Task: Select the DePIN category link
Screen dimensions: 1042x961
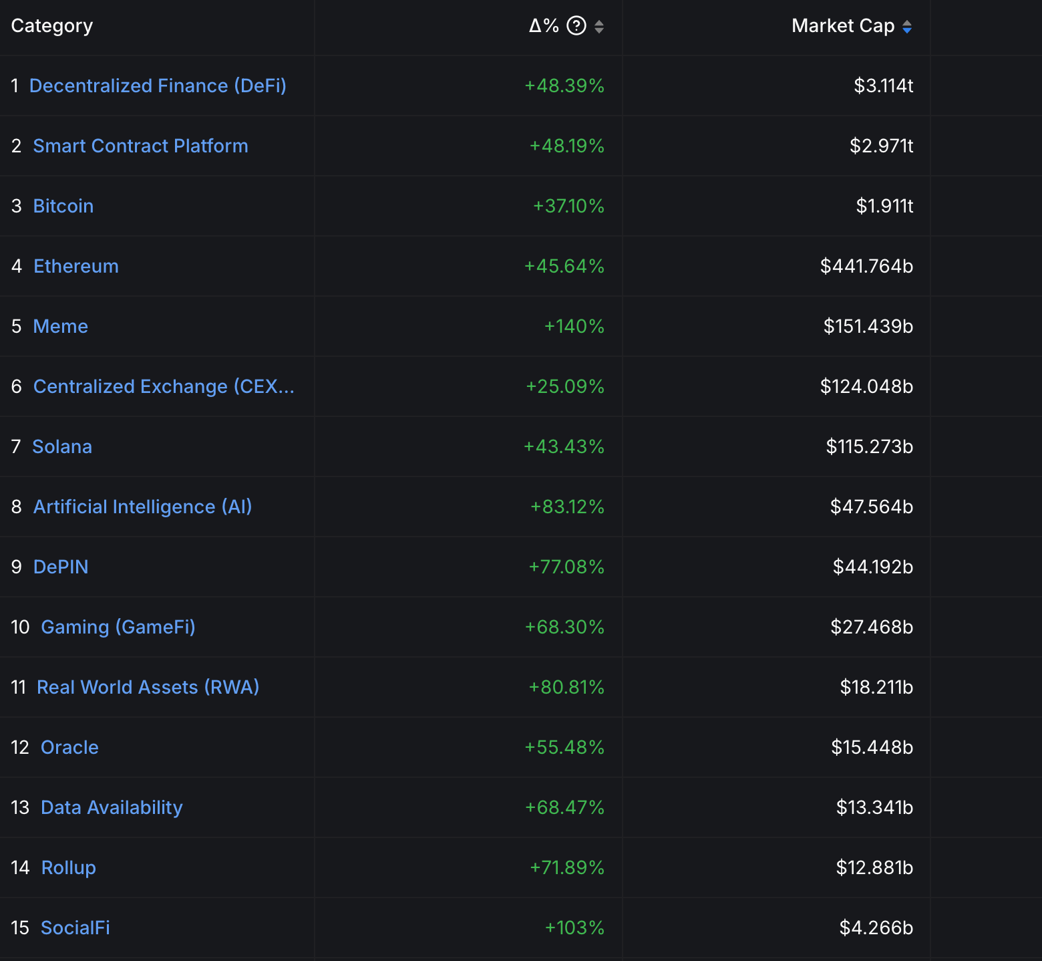Action: tap(61, 567)
